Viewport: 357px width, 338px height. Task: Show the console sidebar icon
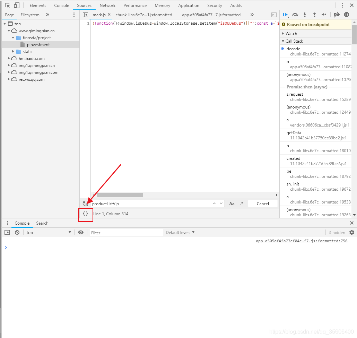point(7,233)
